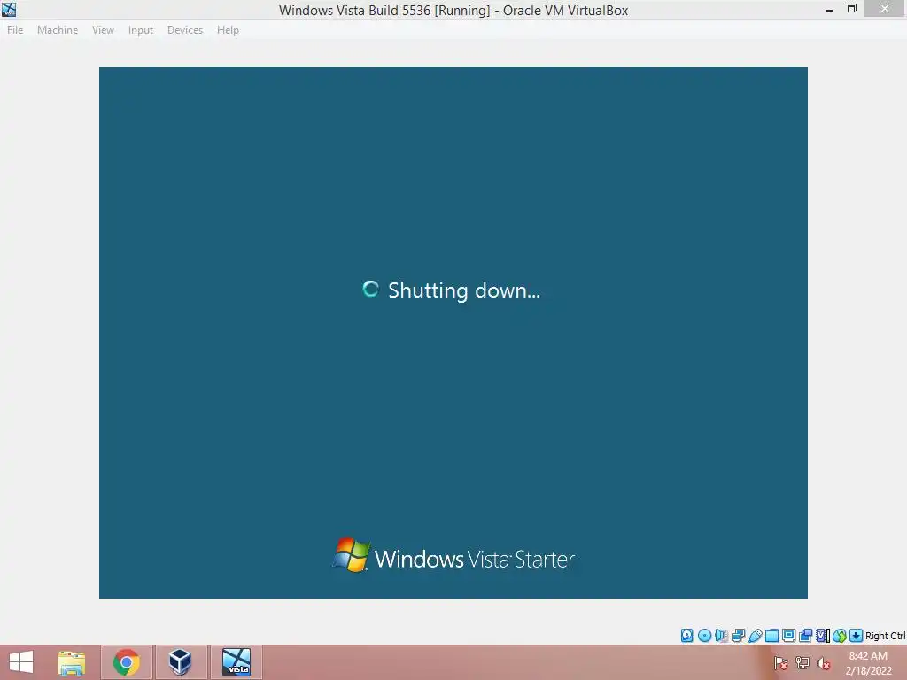907x680 pixels.
Task: Open the Devices menu
Action: (185, 30)
